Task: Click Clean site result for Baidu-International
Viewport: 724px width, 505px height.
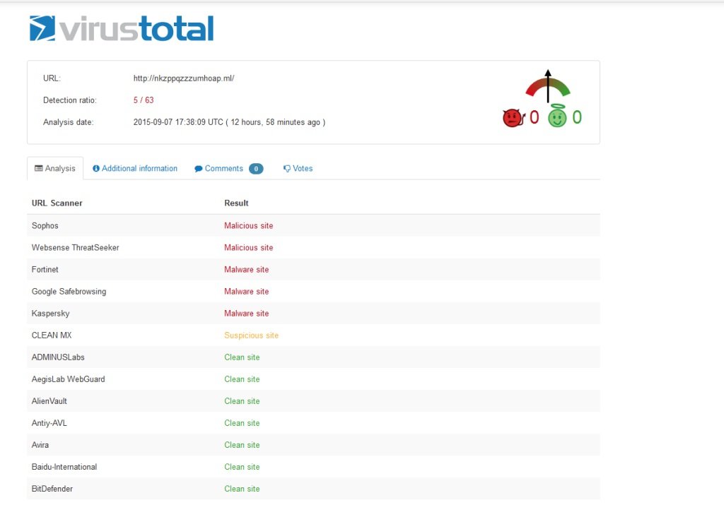Action: pyautogui.click(x=242, y=467)
